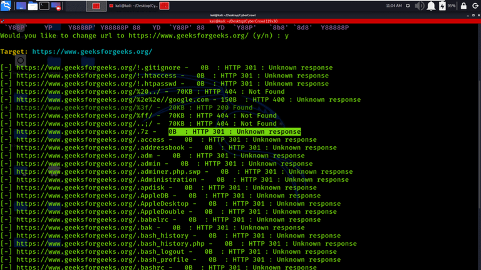Image resolution: width=481 pixels, height=270 pixels.
Task: Open the /%20../ URL line
Action: click(88, 91)
